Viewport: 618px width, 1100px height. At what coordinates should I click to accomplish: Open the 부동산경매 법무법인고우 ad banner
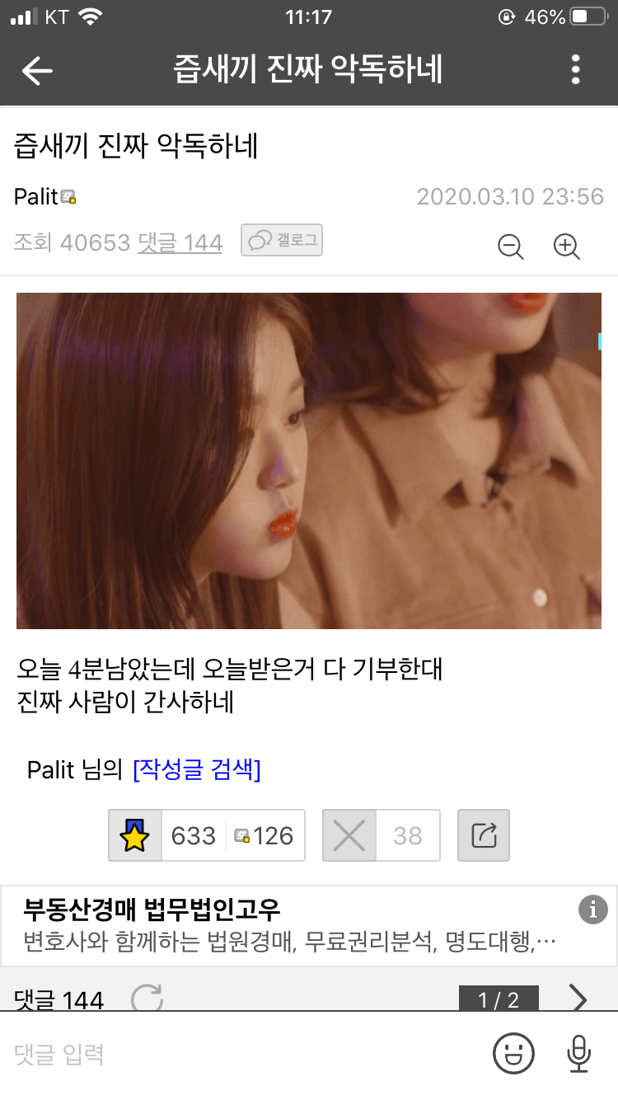click(309, 925)
